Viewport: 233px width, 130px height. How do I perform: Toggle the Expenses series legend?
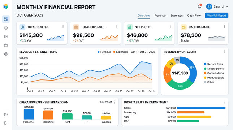[120, 52]
